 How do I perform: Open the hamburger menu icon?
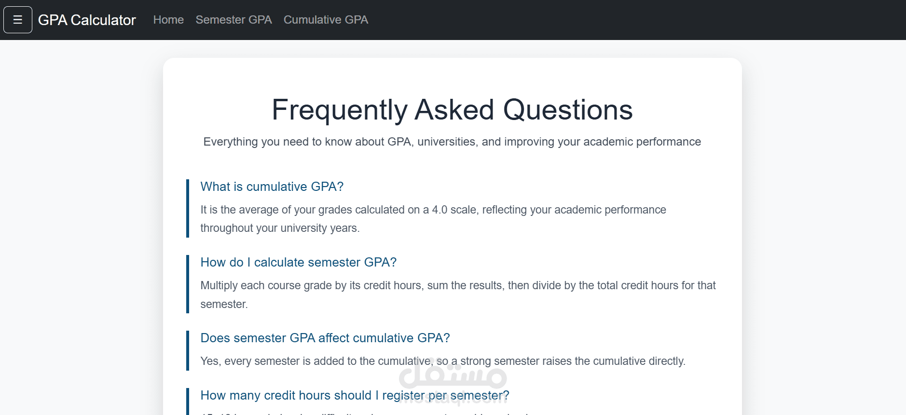tap(18, 20)
